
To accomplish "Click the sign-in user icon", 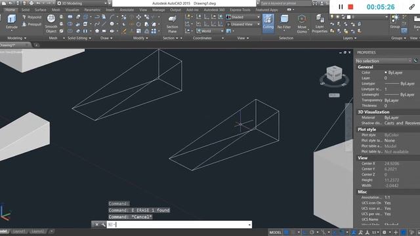I will tap(322, 3).
